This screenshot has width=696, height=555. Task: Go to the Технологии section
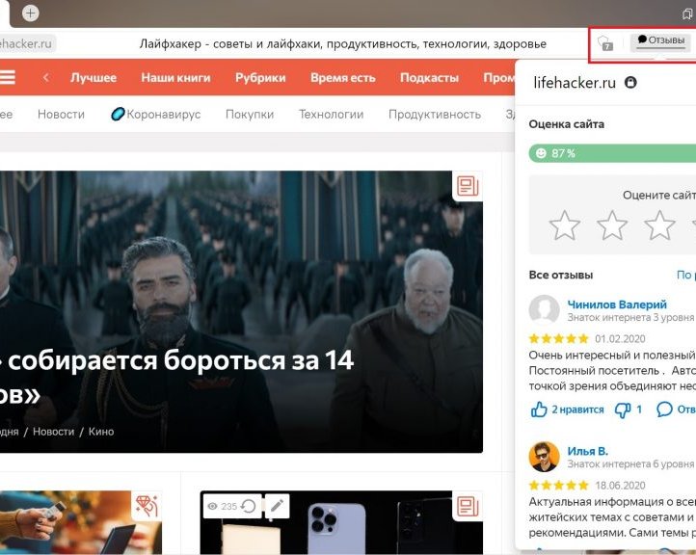332,115
